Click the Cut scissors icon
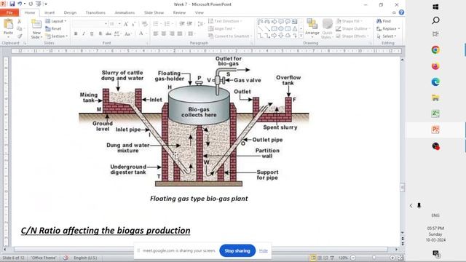 coord(20,21)
